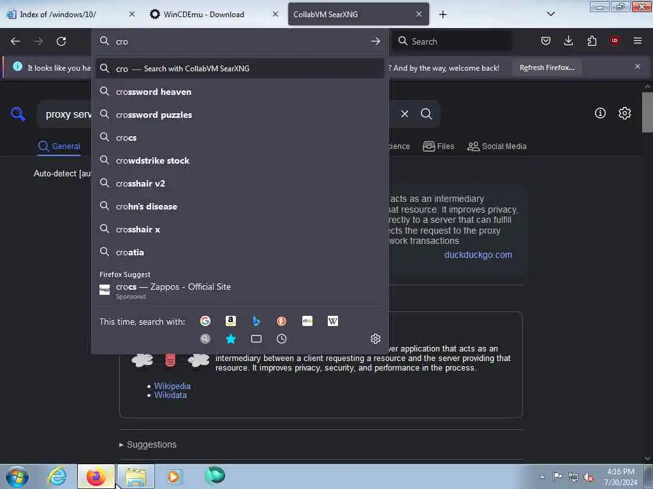The width and height of the screenshot is (653, 489).
Task: Choose the crossword heaven suggestion
Action: 240,92
